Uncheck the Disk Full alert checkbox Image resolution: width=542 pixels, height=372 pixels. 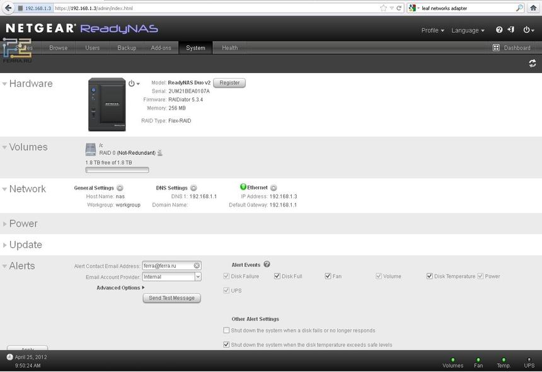(277, 276)
